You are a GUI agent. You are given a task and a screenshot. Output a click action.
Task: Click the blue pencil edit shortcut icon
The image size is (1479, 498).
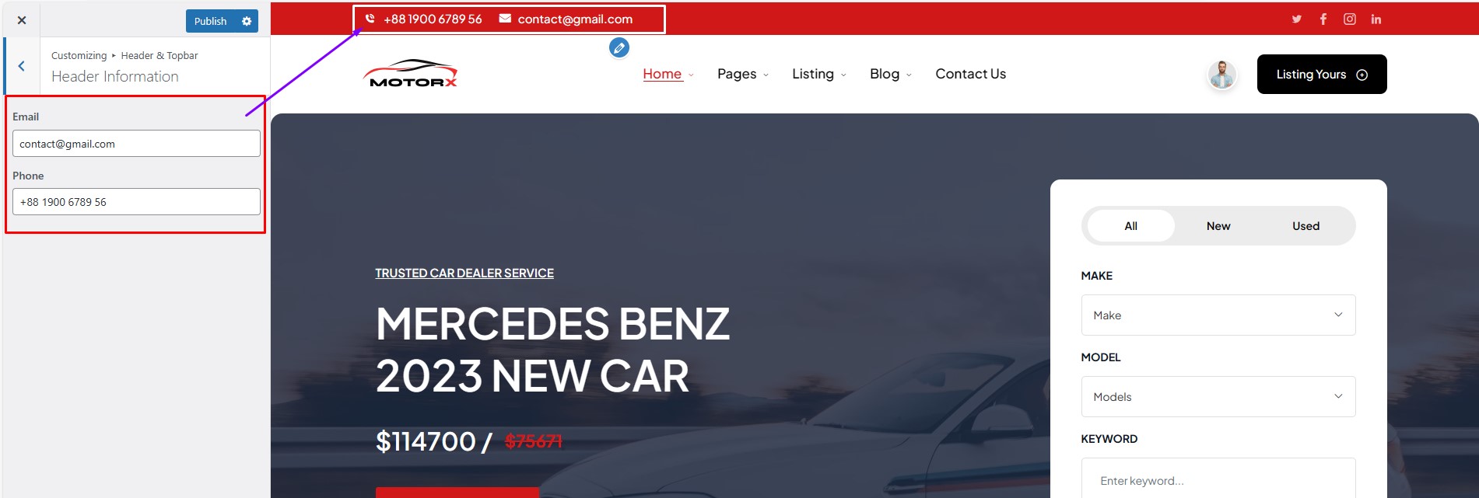click(619, 48)
